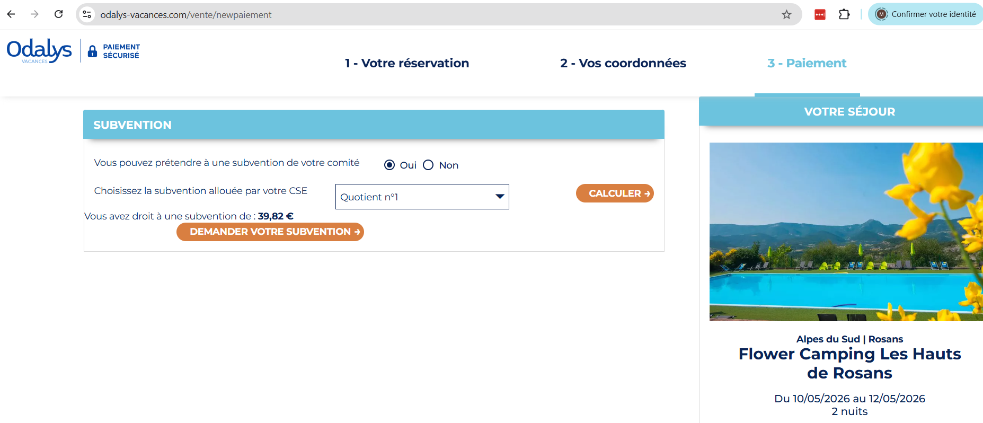983x423 pixels.
Task: Click the browser forward arrow
Action: tap(35, 14)
